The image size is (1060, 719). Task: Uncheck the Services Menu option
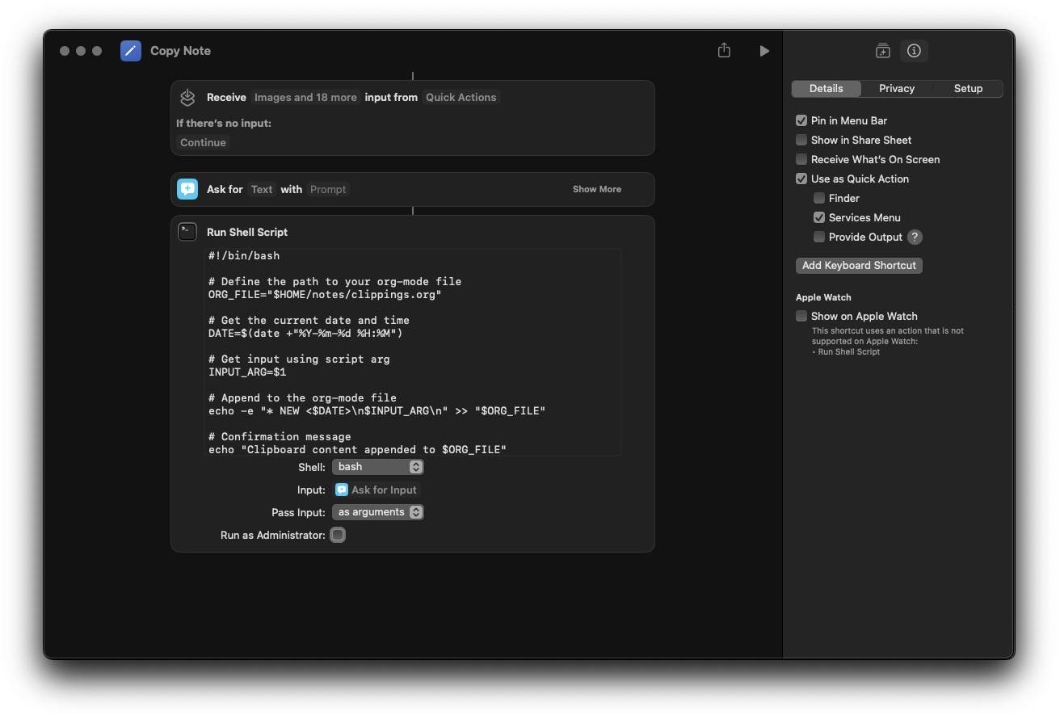tap(819, 217)
